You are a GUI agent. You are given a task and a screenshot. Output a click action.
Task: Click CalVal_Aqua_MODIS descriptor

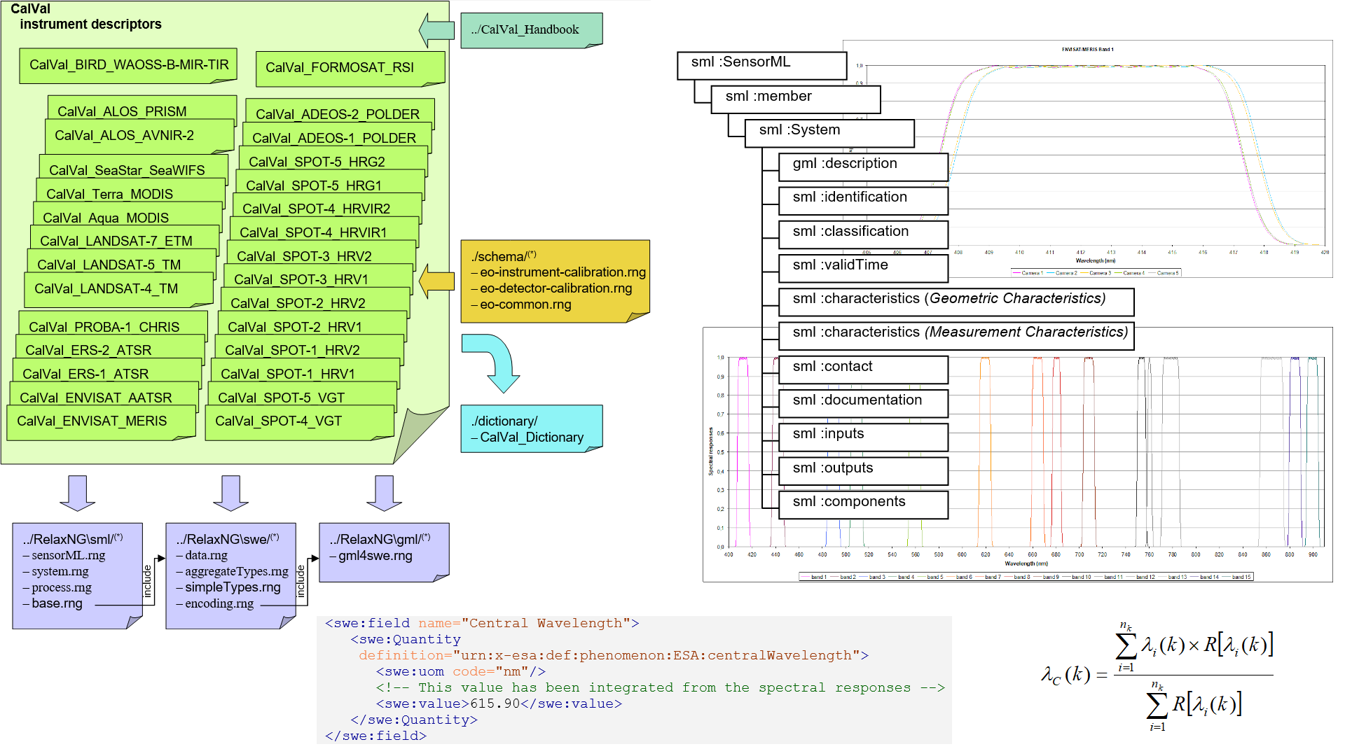pos(127,216)
